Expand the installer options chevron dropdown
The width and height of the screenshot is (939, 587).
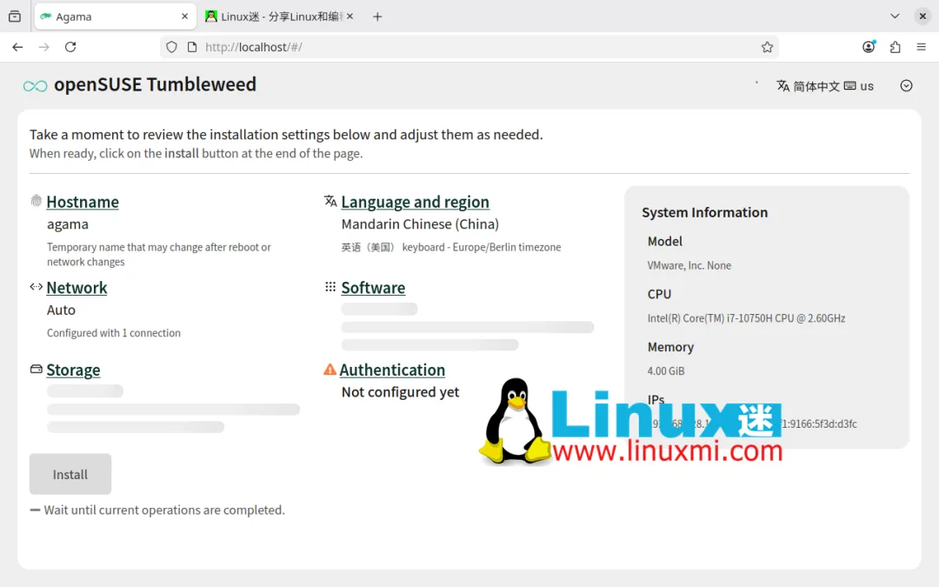906,85
